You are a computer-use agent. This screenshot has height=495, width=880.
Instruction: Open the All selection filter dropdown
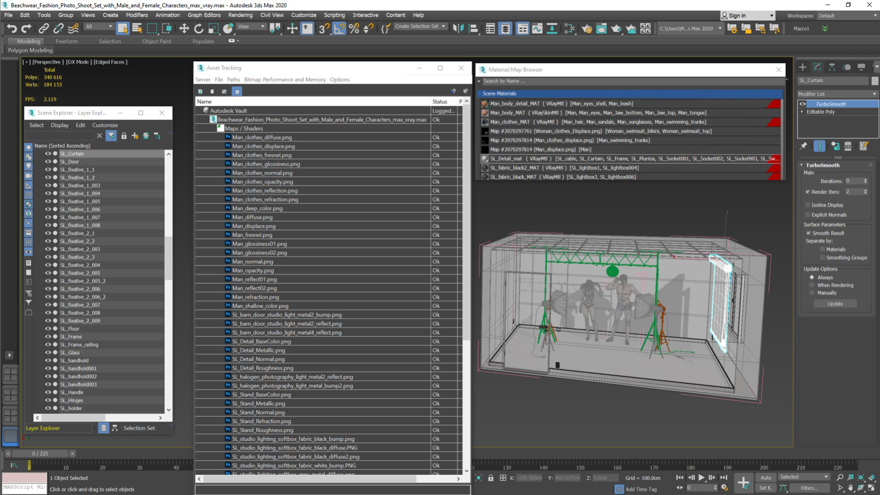99,27
